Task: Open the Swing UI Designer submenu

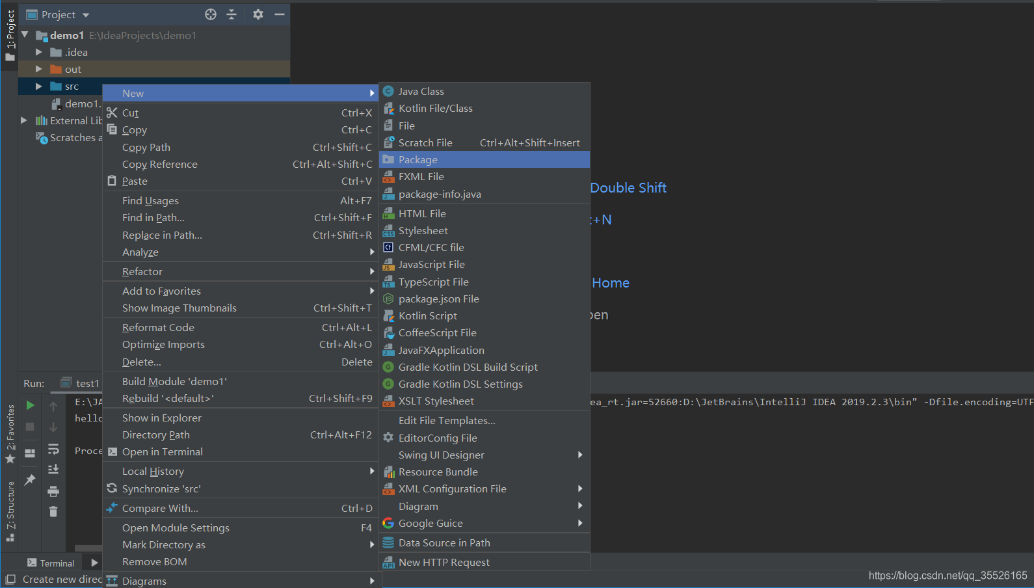Action: [x=484, y=455]
